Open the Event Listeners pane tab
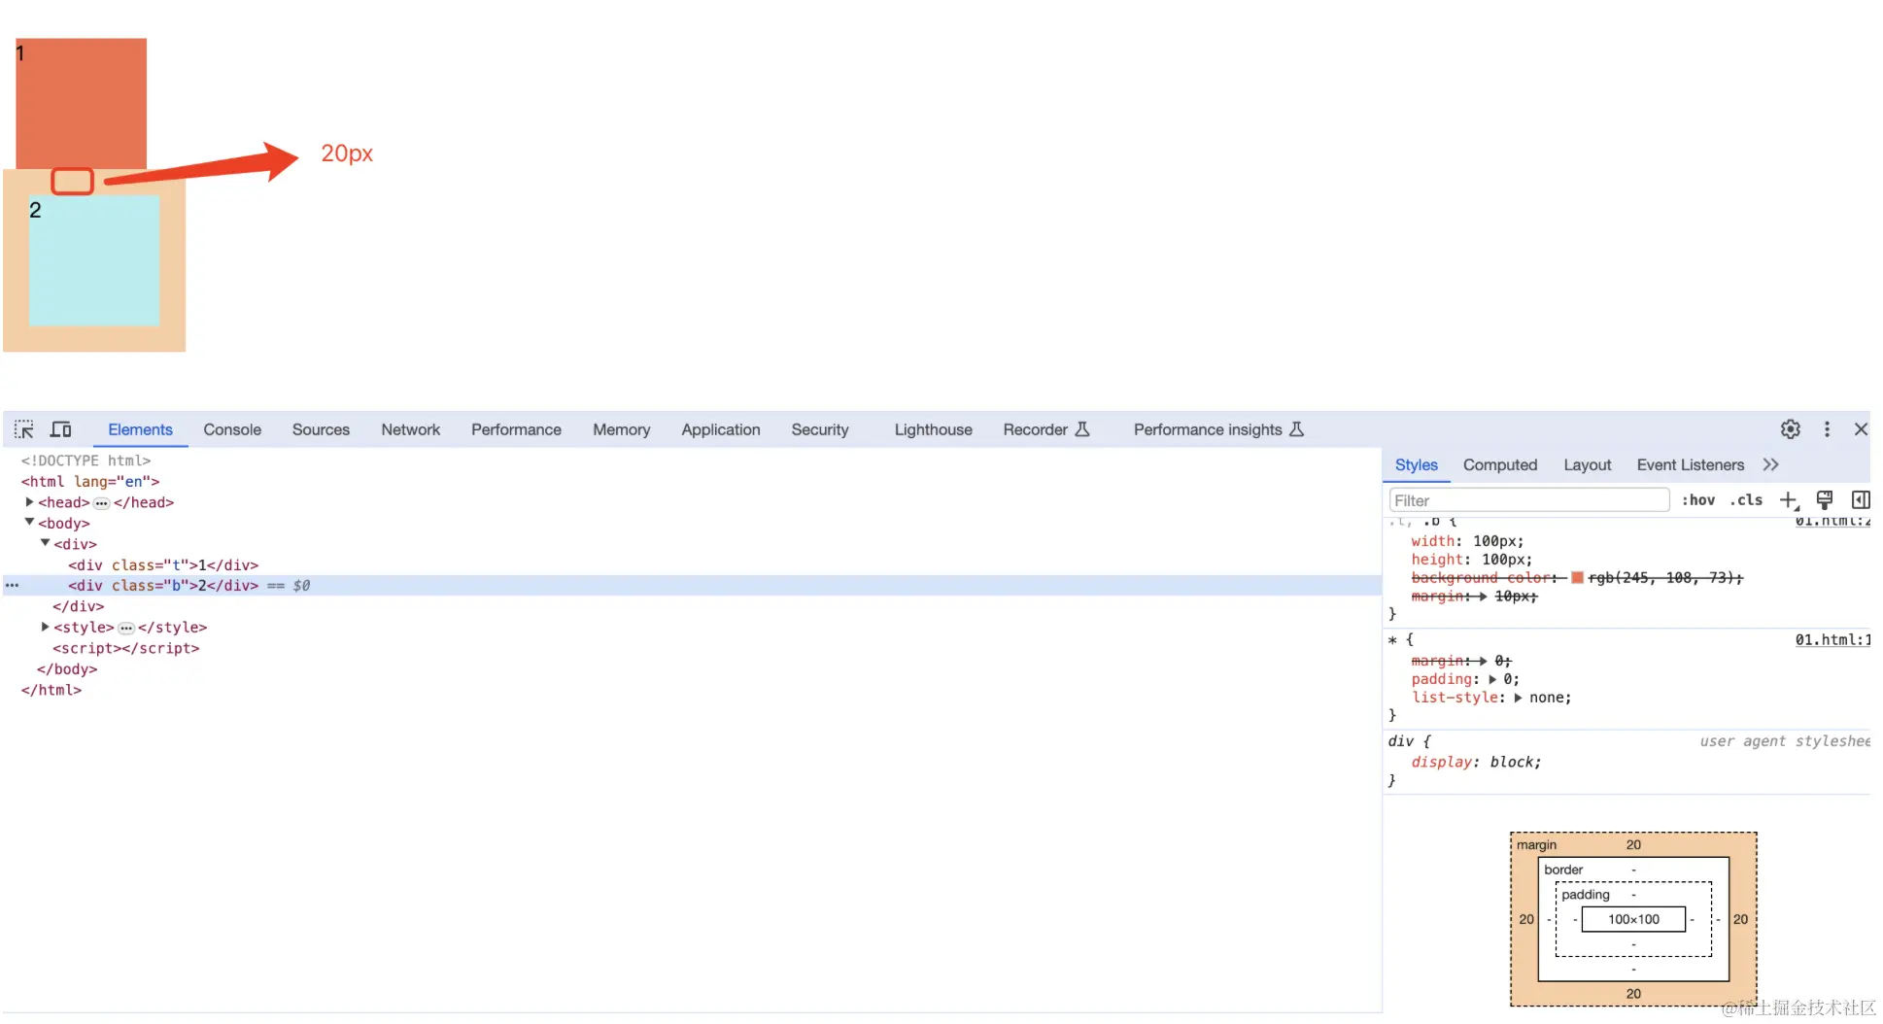1883x1024 pixels. coord(1690,465)
